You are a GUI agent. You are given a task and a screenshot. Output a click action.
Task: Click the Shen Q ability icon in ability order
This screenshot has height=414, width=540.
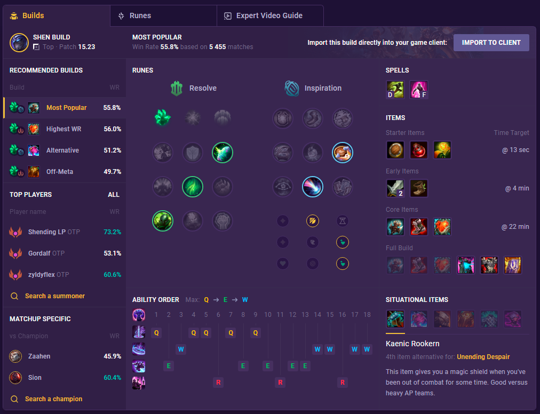(139, 332)
